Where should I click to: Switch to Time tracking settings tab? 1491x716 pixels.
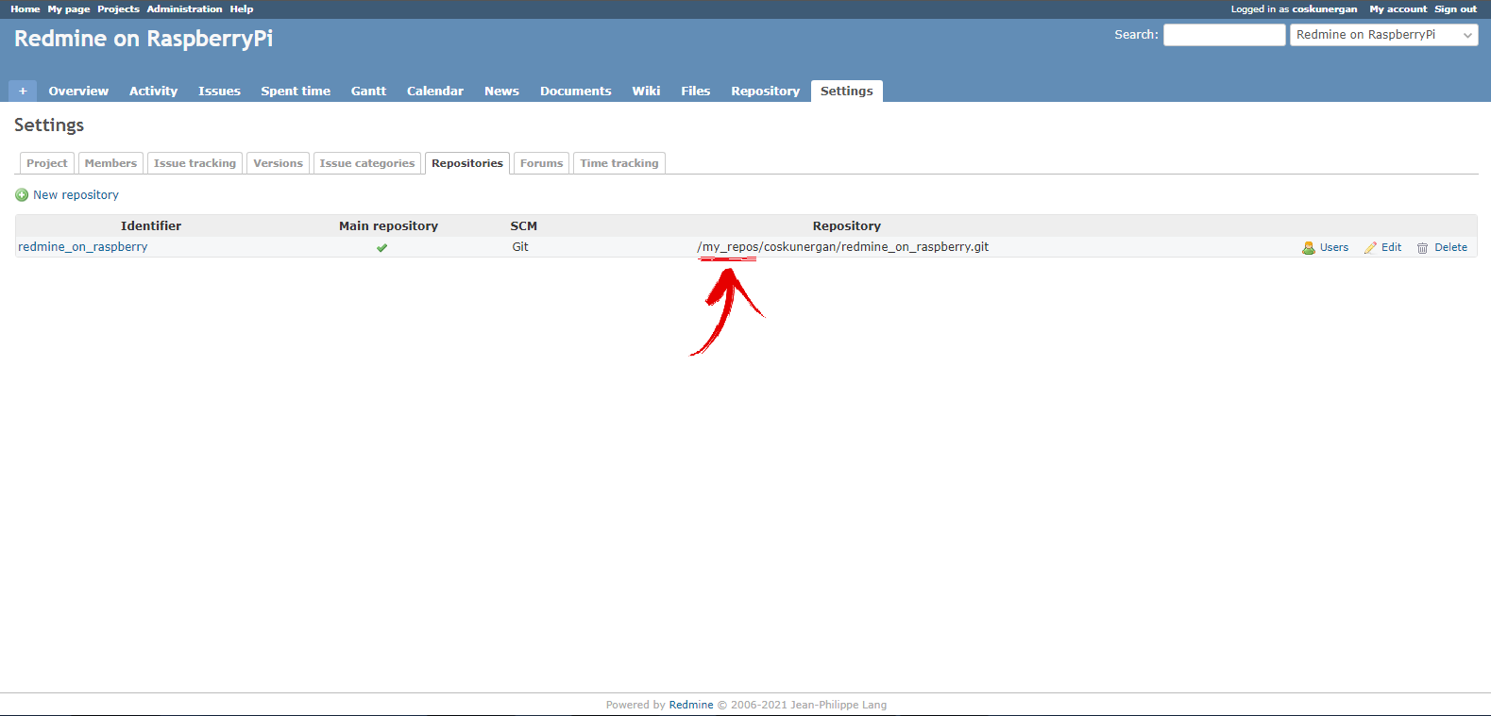(619, 163)
